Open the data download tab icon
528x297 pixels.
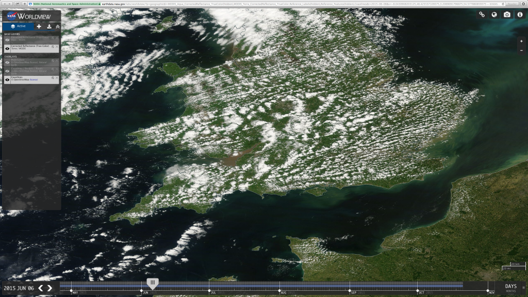(49, 26)
